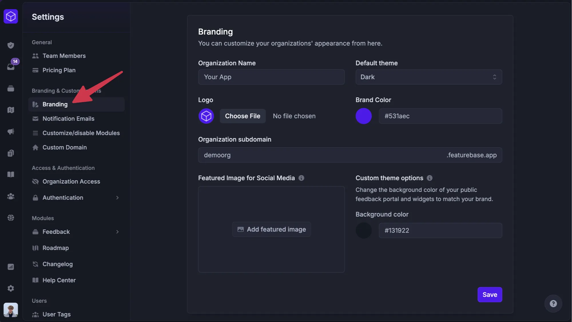This screenshot has width=572, height=322.
Task: Expand the Feedback module submenu chevron
Action: click(x=117, y=232)
